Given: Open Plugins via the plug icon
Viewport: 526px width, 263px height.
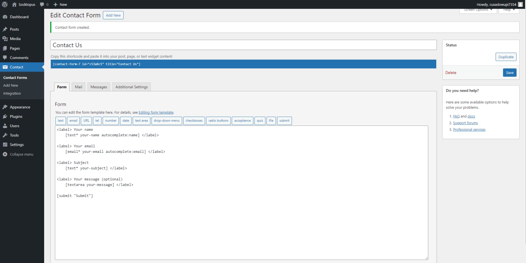Looking at the screenshot, I should (x=6, y=116).
